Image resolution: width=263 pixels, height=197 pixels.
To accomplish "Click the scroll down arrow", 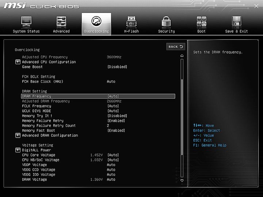I will pyautogui.click(x=182, y=181).
